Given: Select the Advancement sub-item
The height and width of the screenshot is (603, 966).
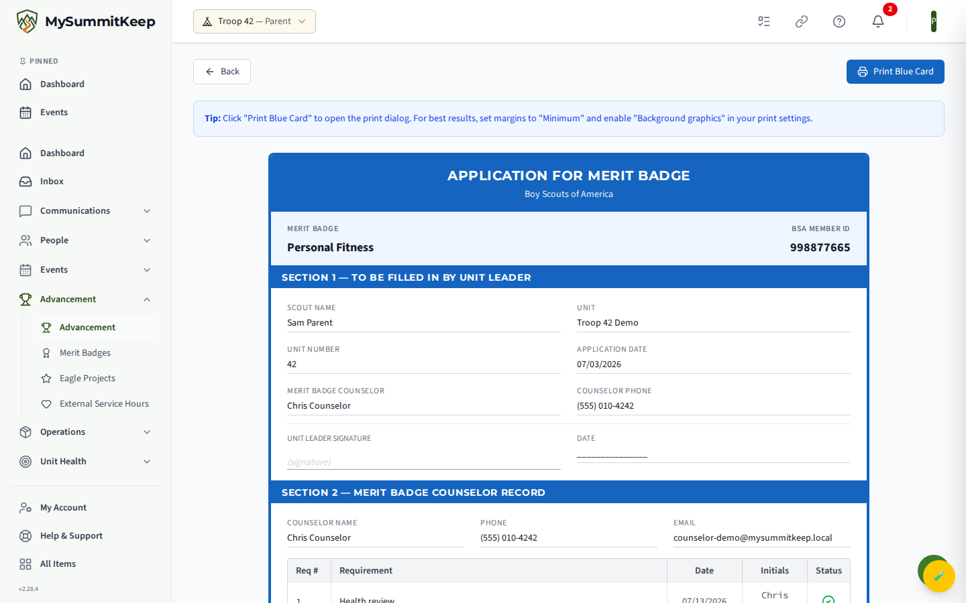Looking at the screenshot, I should 97,327.
